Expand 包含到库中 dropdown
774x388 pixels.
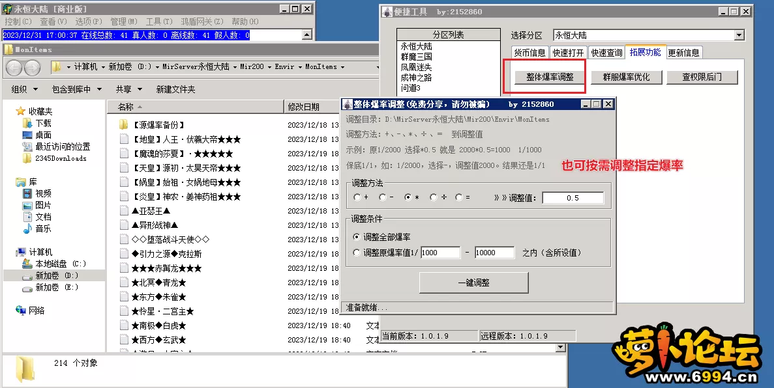click(x=99, y=89)
